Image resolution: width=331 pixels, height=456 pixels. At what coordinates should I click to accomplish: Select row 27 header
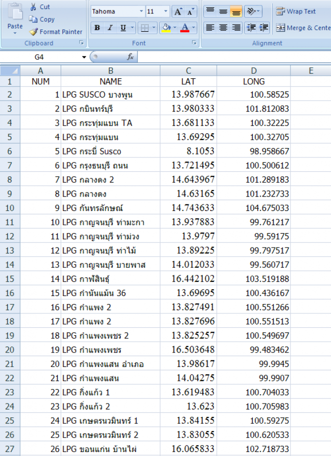tap(10, 449)
